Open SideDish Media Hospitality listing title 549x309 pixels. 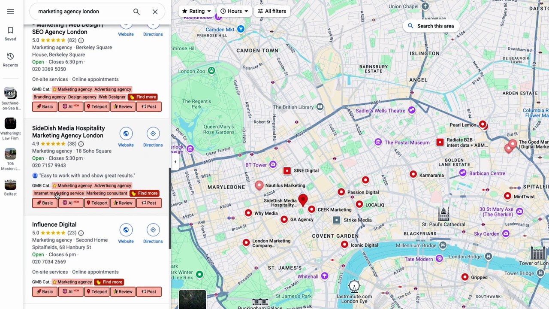pyautogui.click(x=68, y=132)
